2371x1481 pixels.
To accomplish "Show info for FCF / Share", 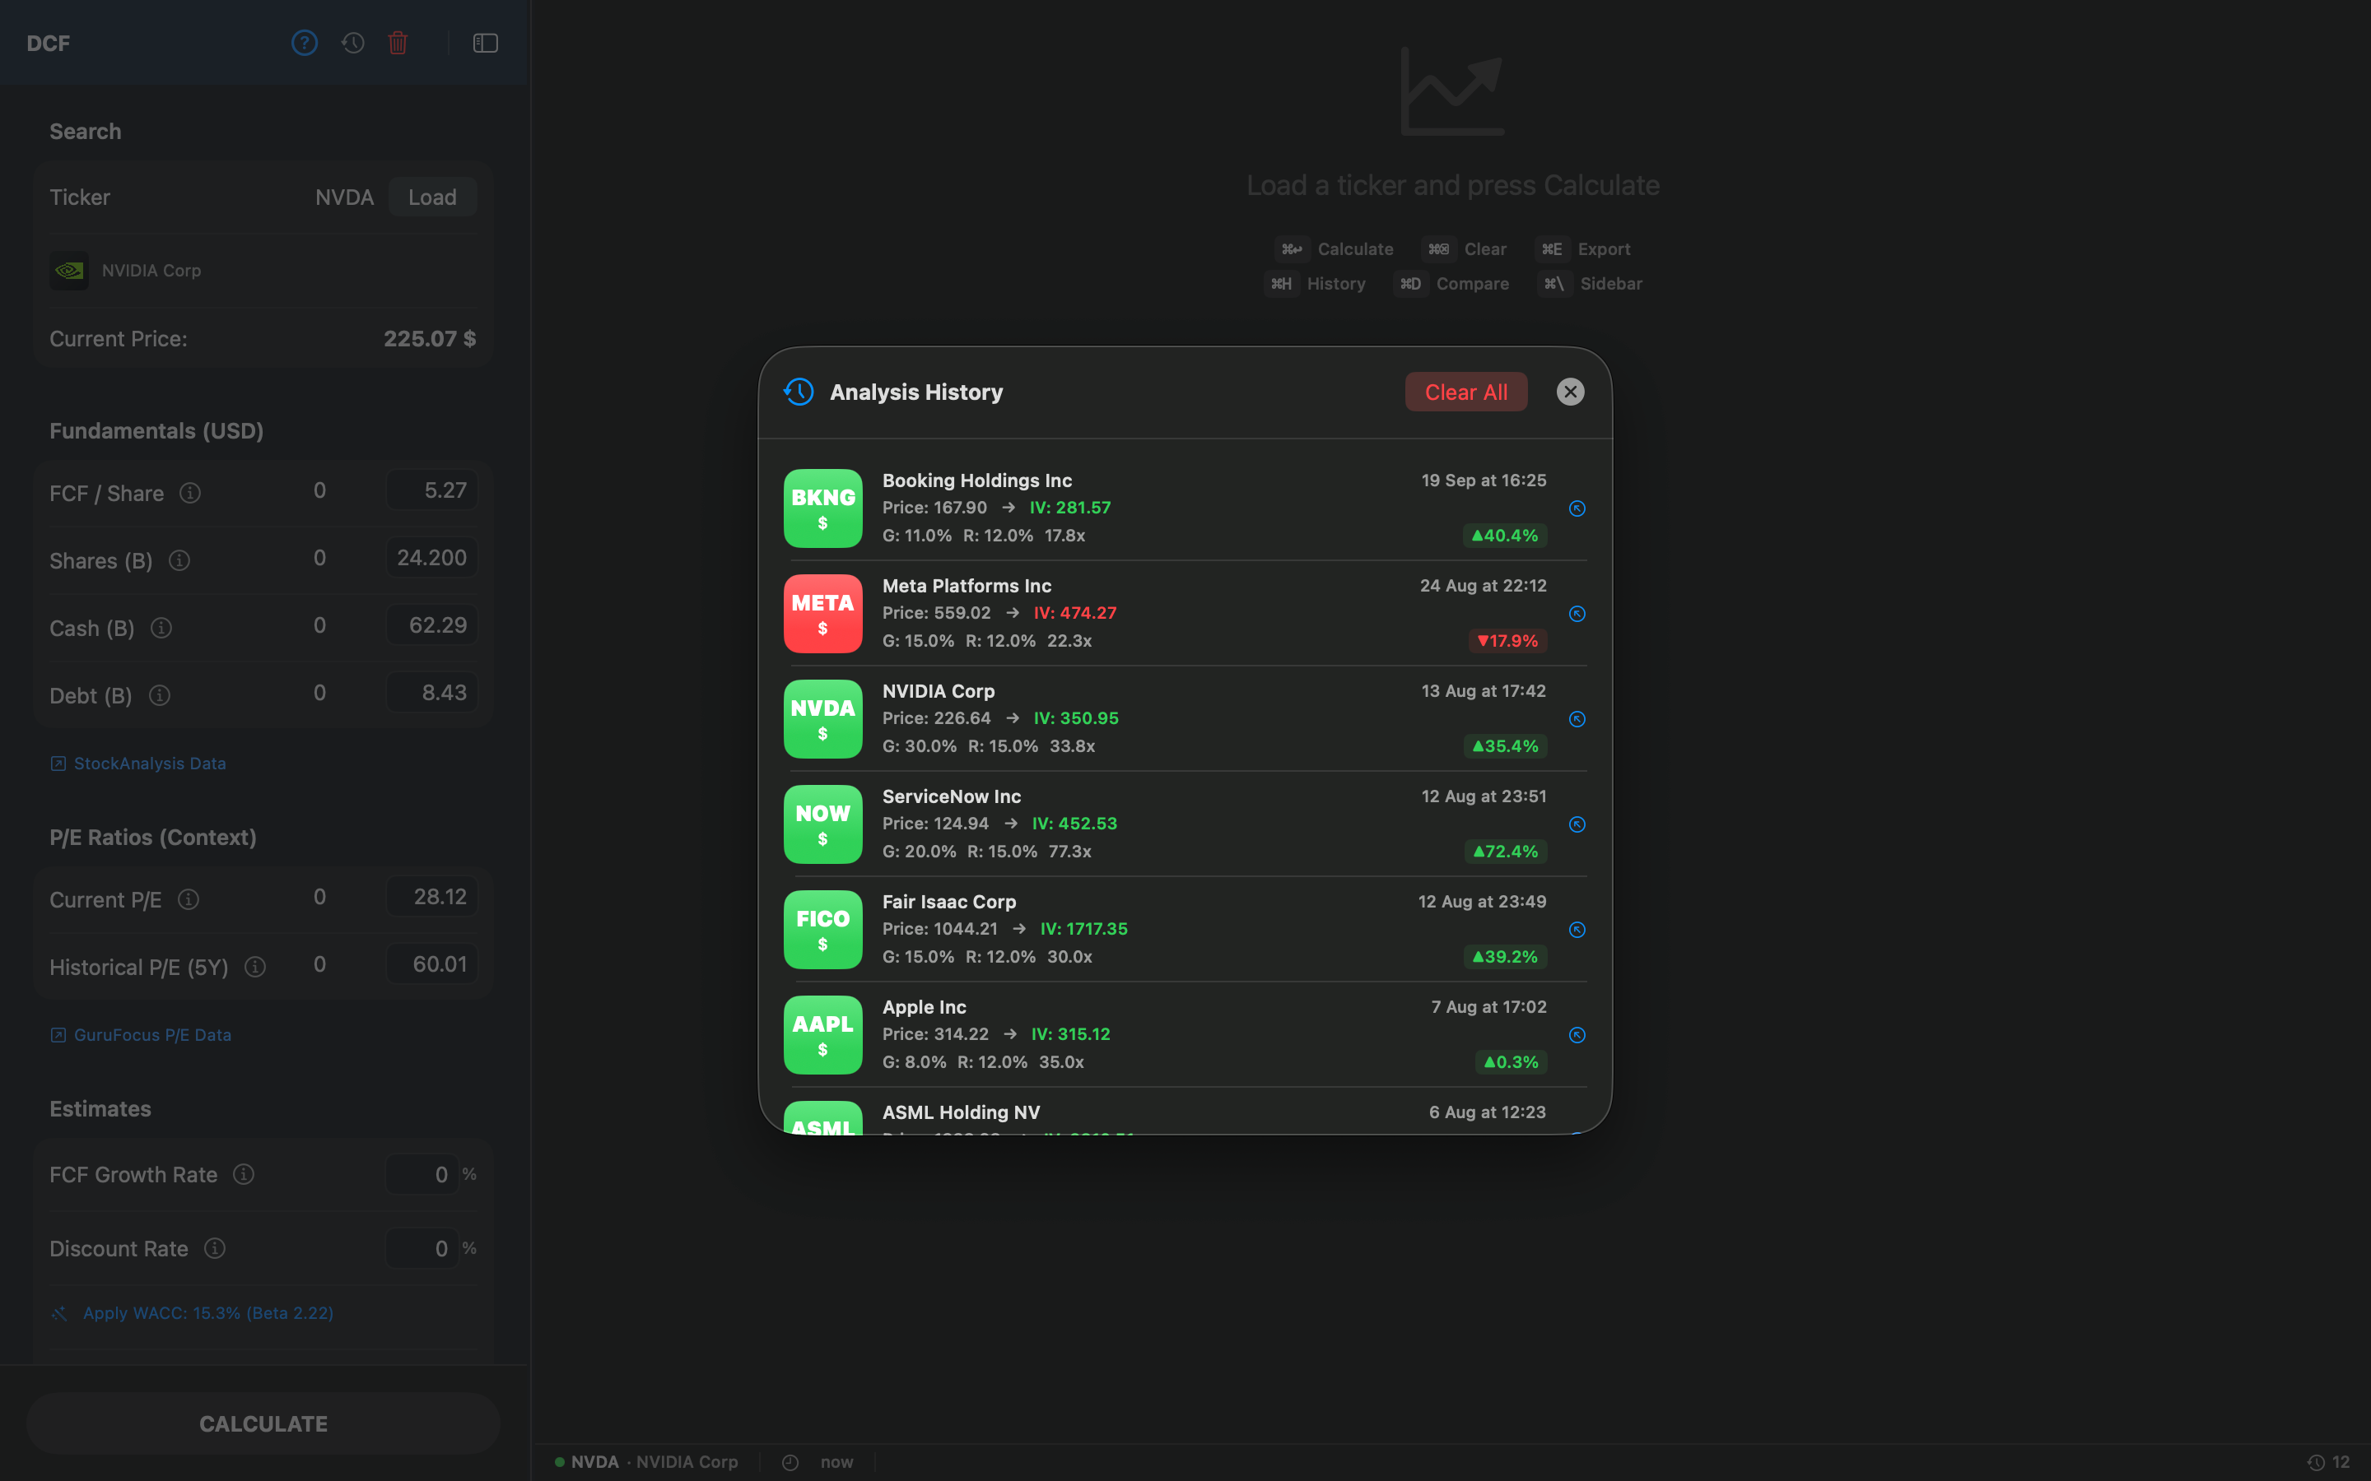I will pyautogui.click(x=190, y=493).
